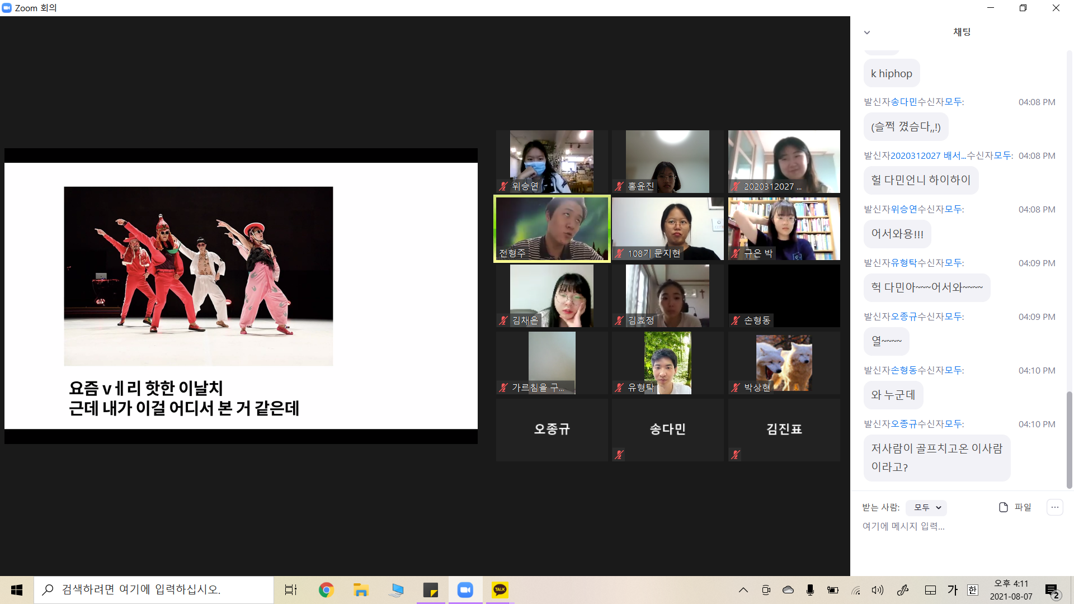Open the 모두 recipient dropdown
1074x604 pixels.
927,507
